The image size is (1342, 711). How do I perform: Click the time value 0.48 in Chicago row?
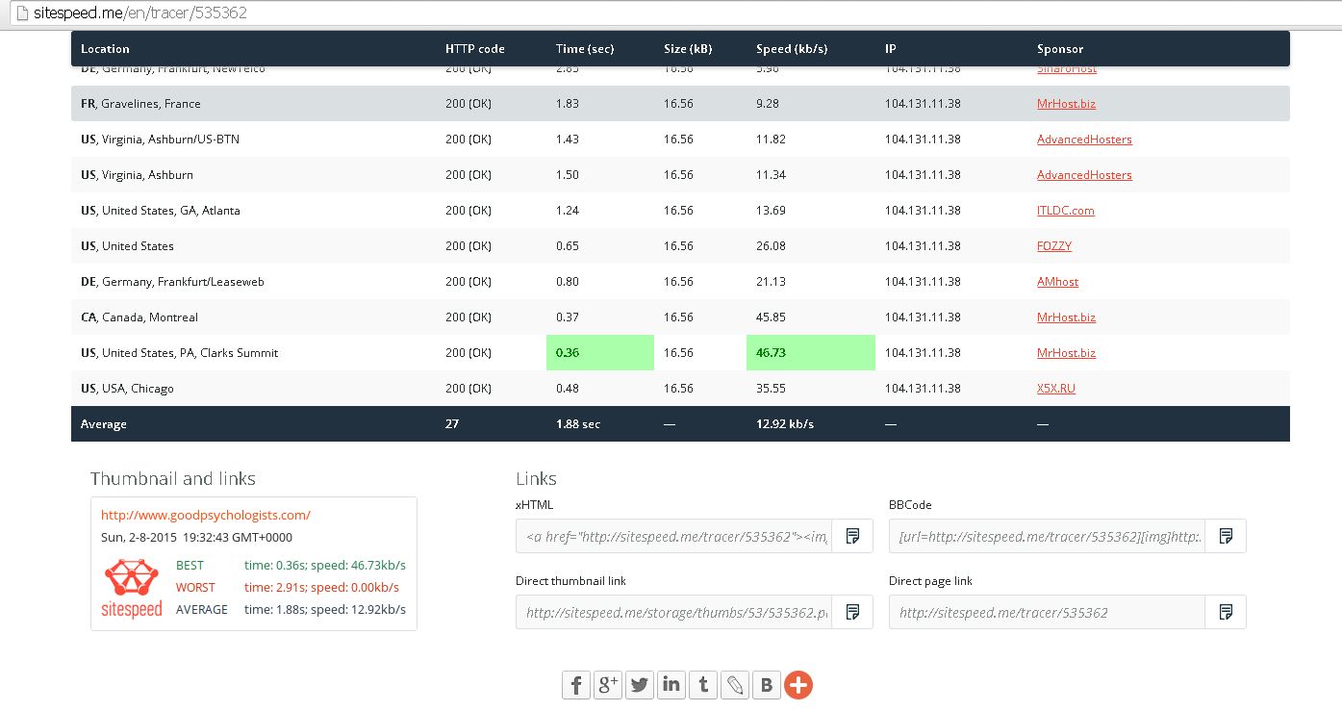coord(568,389)
